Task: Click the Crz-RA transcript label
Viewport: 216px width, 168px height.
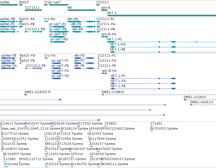Action: 50,19
